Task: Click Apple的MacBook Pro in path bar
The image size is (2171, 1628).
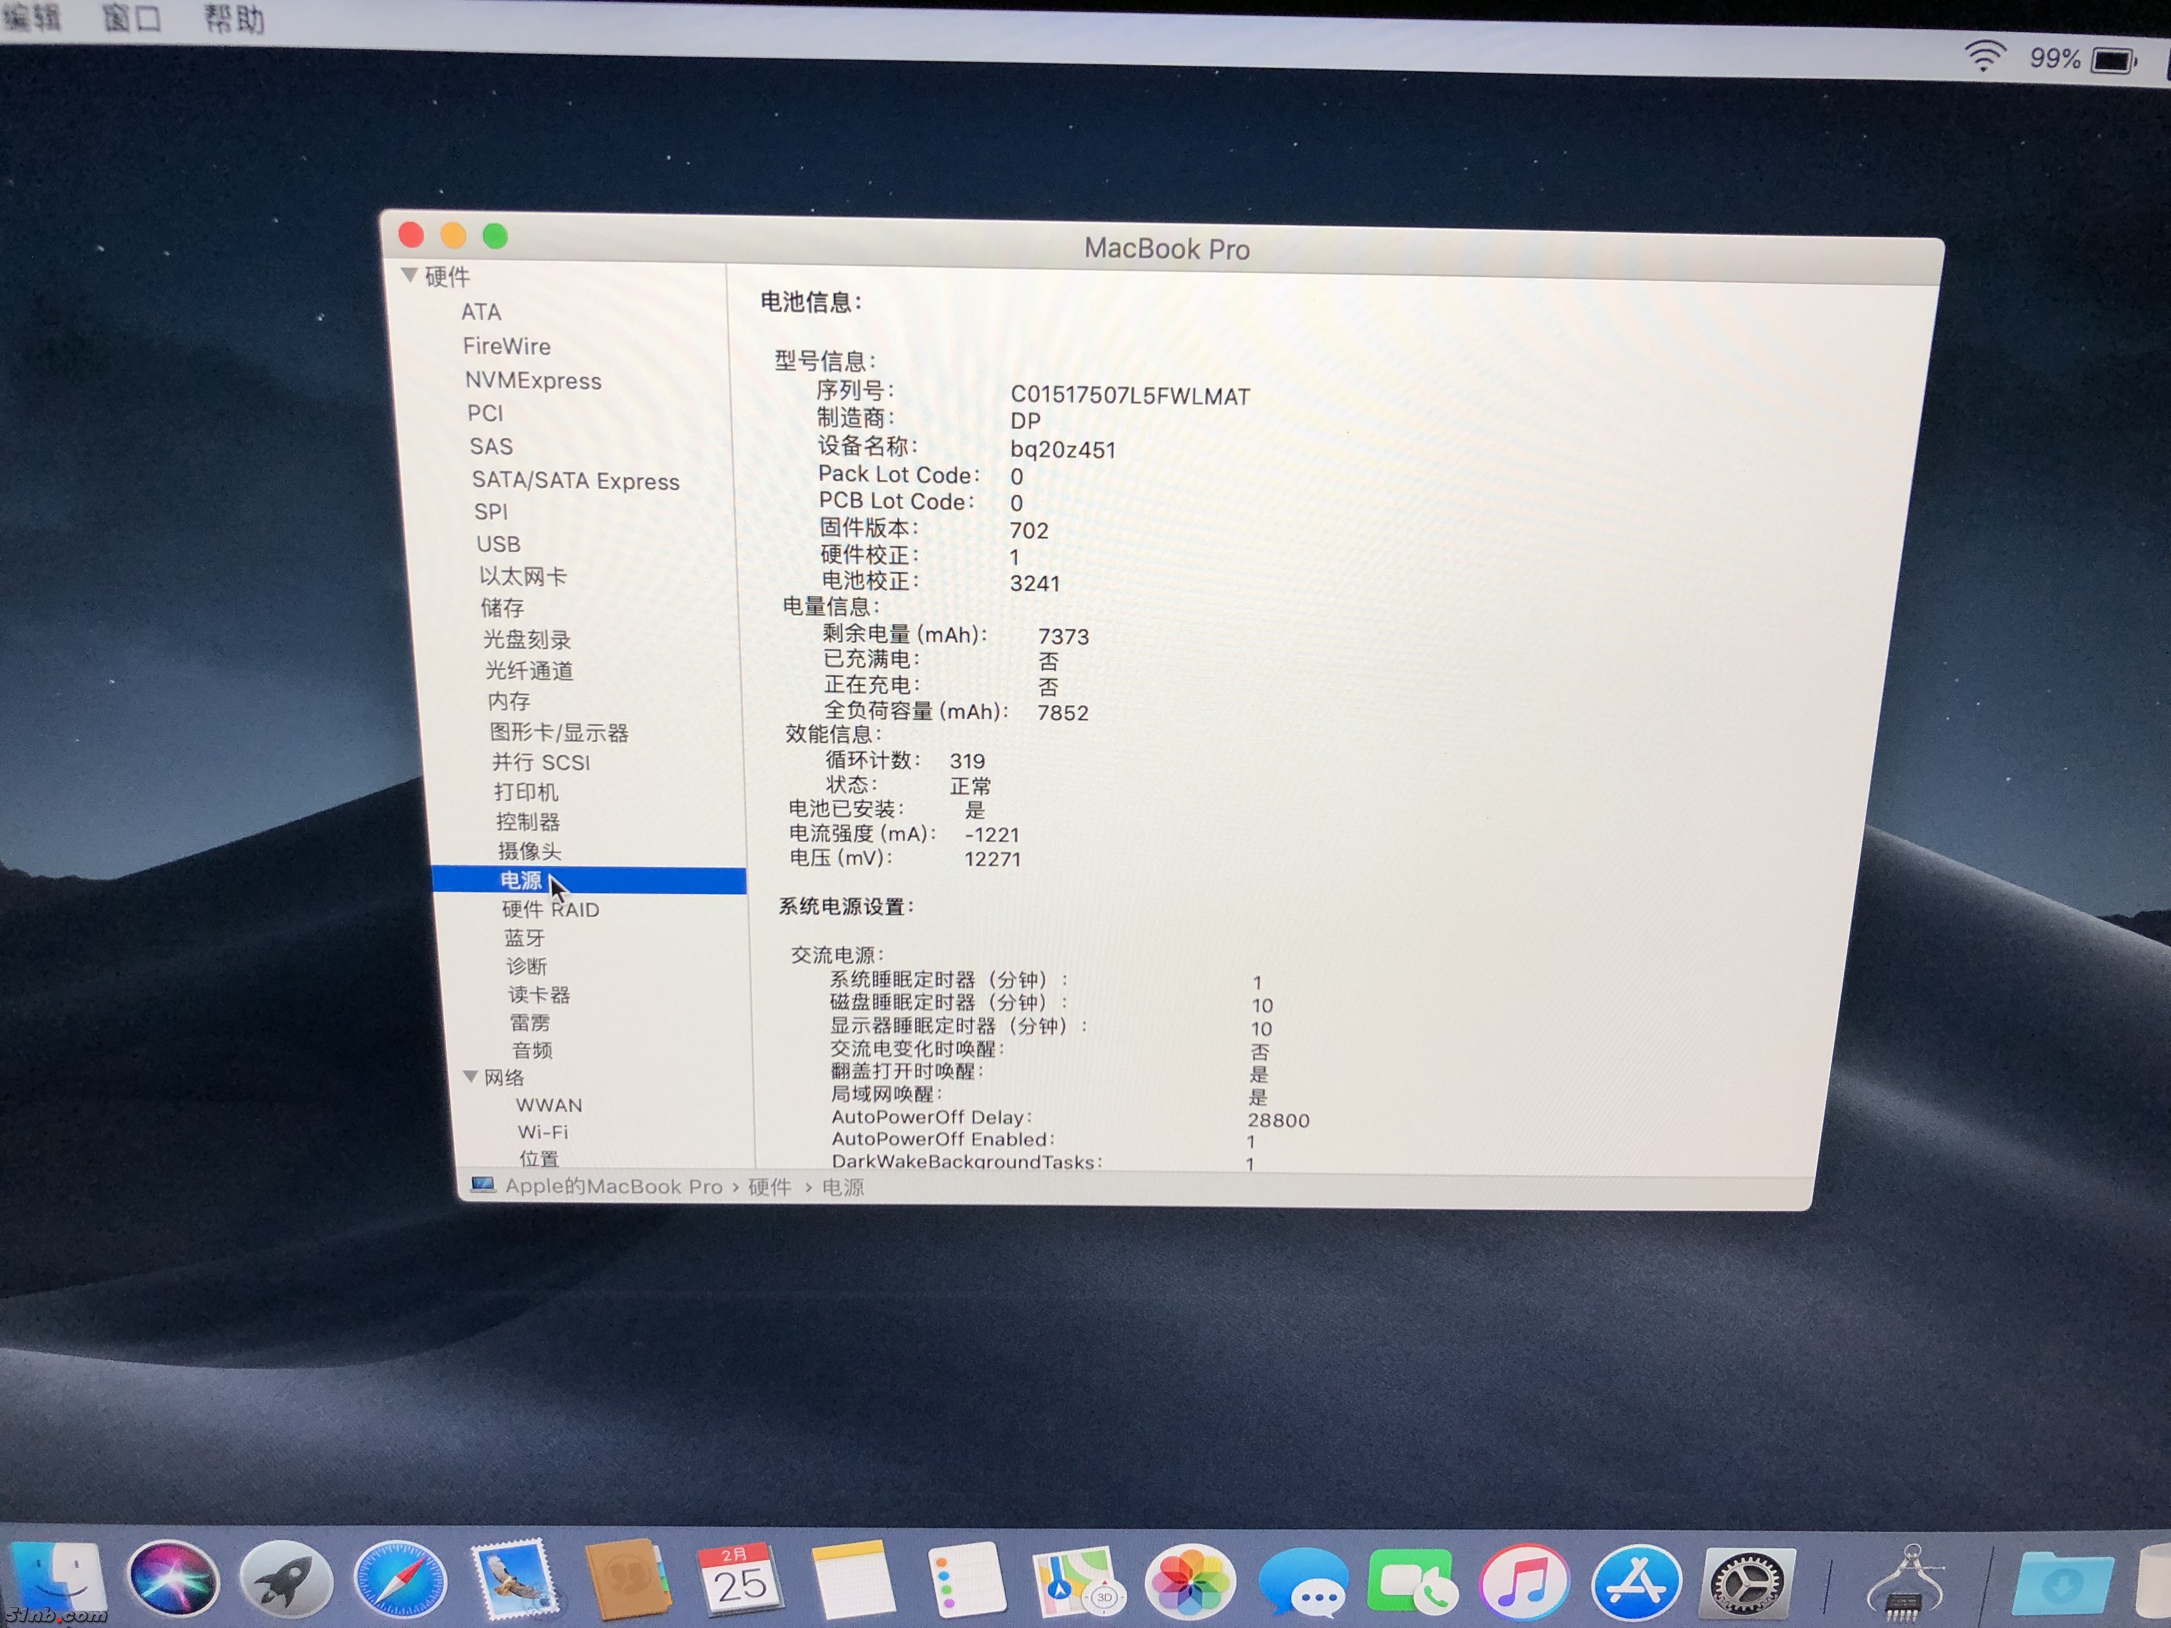Action: tap(612, 1187)
